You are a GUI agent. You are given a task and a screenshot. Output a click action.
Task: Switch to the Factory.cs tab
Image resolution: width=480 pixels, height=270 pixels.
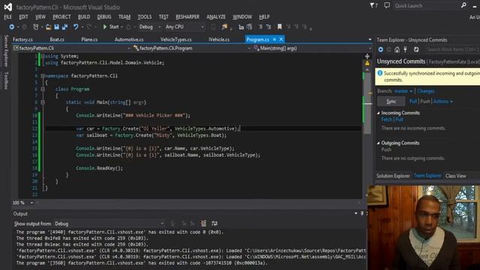(22, 40)
